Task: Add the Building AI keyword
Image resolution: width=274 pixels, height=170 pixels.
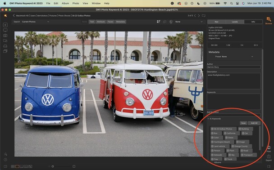Action: [245, 129]
